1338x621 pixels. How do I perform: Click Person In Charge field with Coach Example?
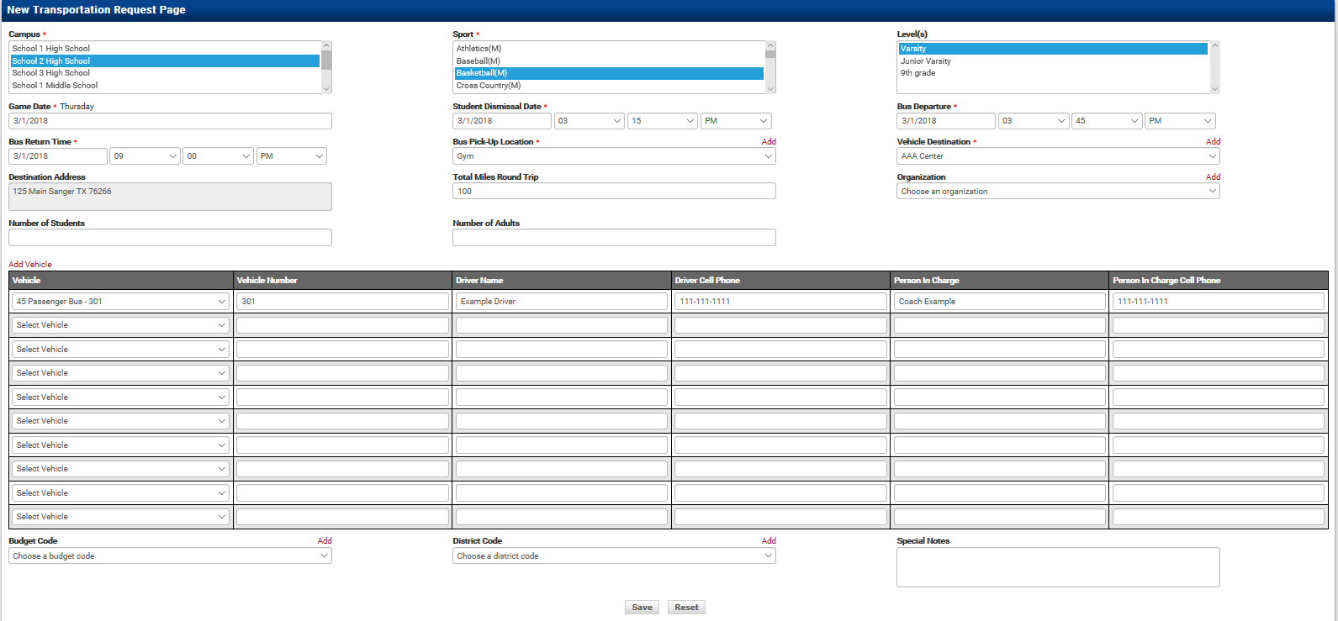click(x=1000, y=302)
